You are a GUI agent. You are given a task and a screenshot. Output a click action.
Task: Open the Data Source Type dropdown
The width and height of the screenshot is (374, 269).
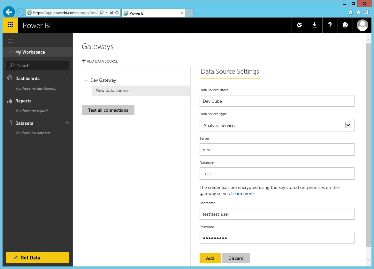click(348, 125)
